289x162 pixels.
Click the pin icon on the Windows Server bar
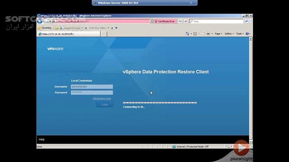95,3
